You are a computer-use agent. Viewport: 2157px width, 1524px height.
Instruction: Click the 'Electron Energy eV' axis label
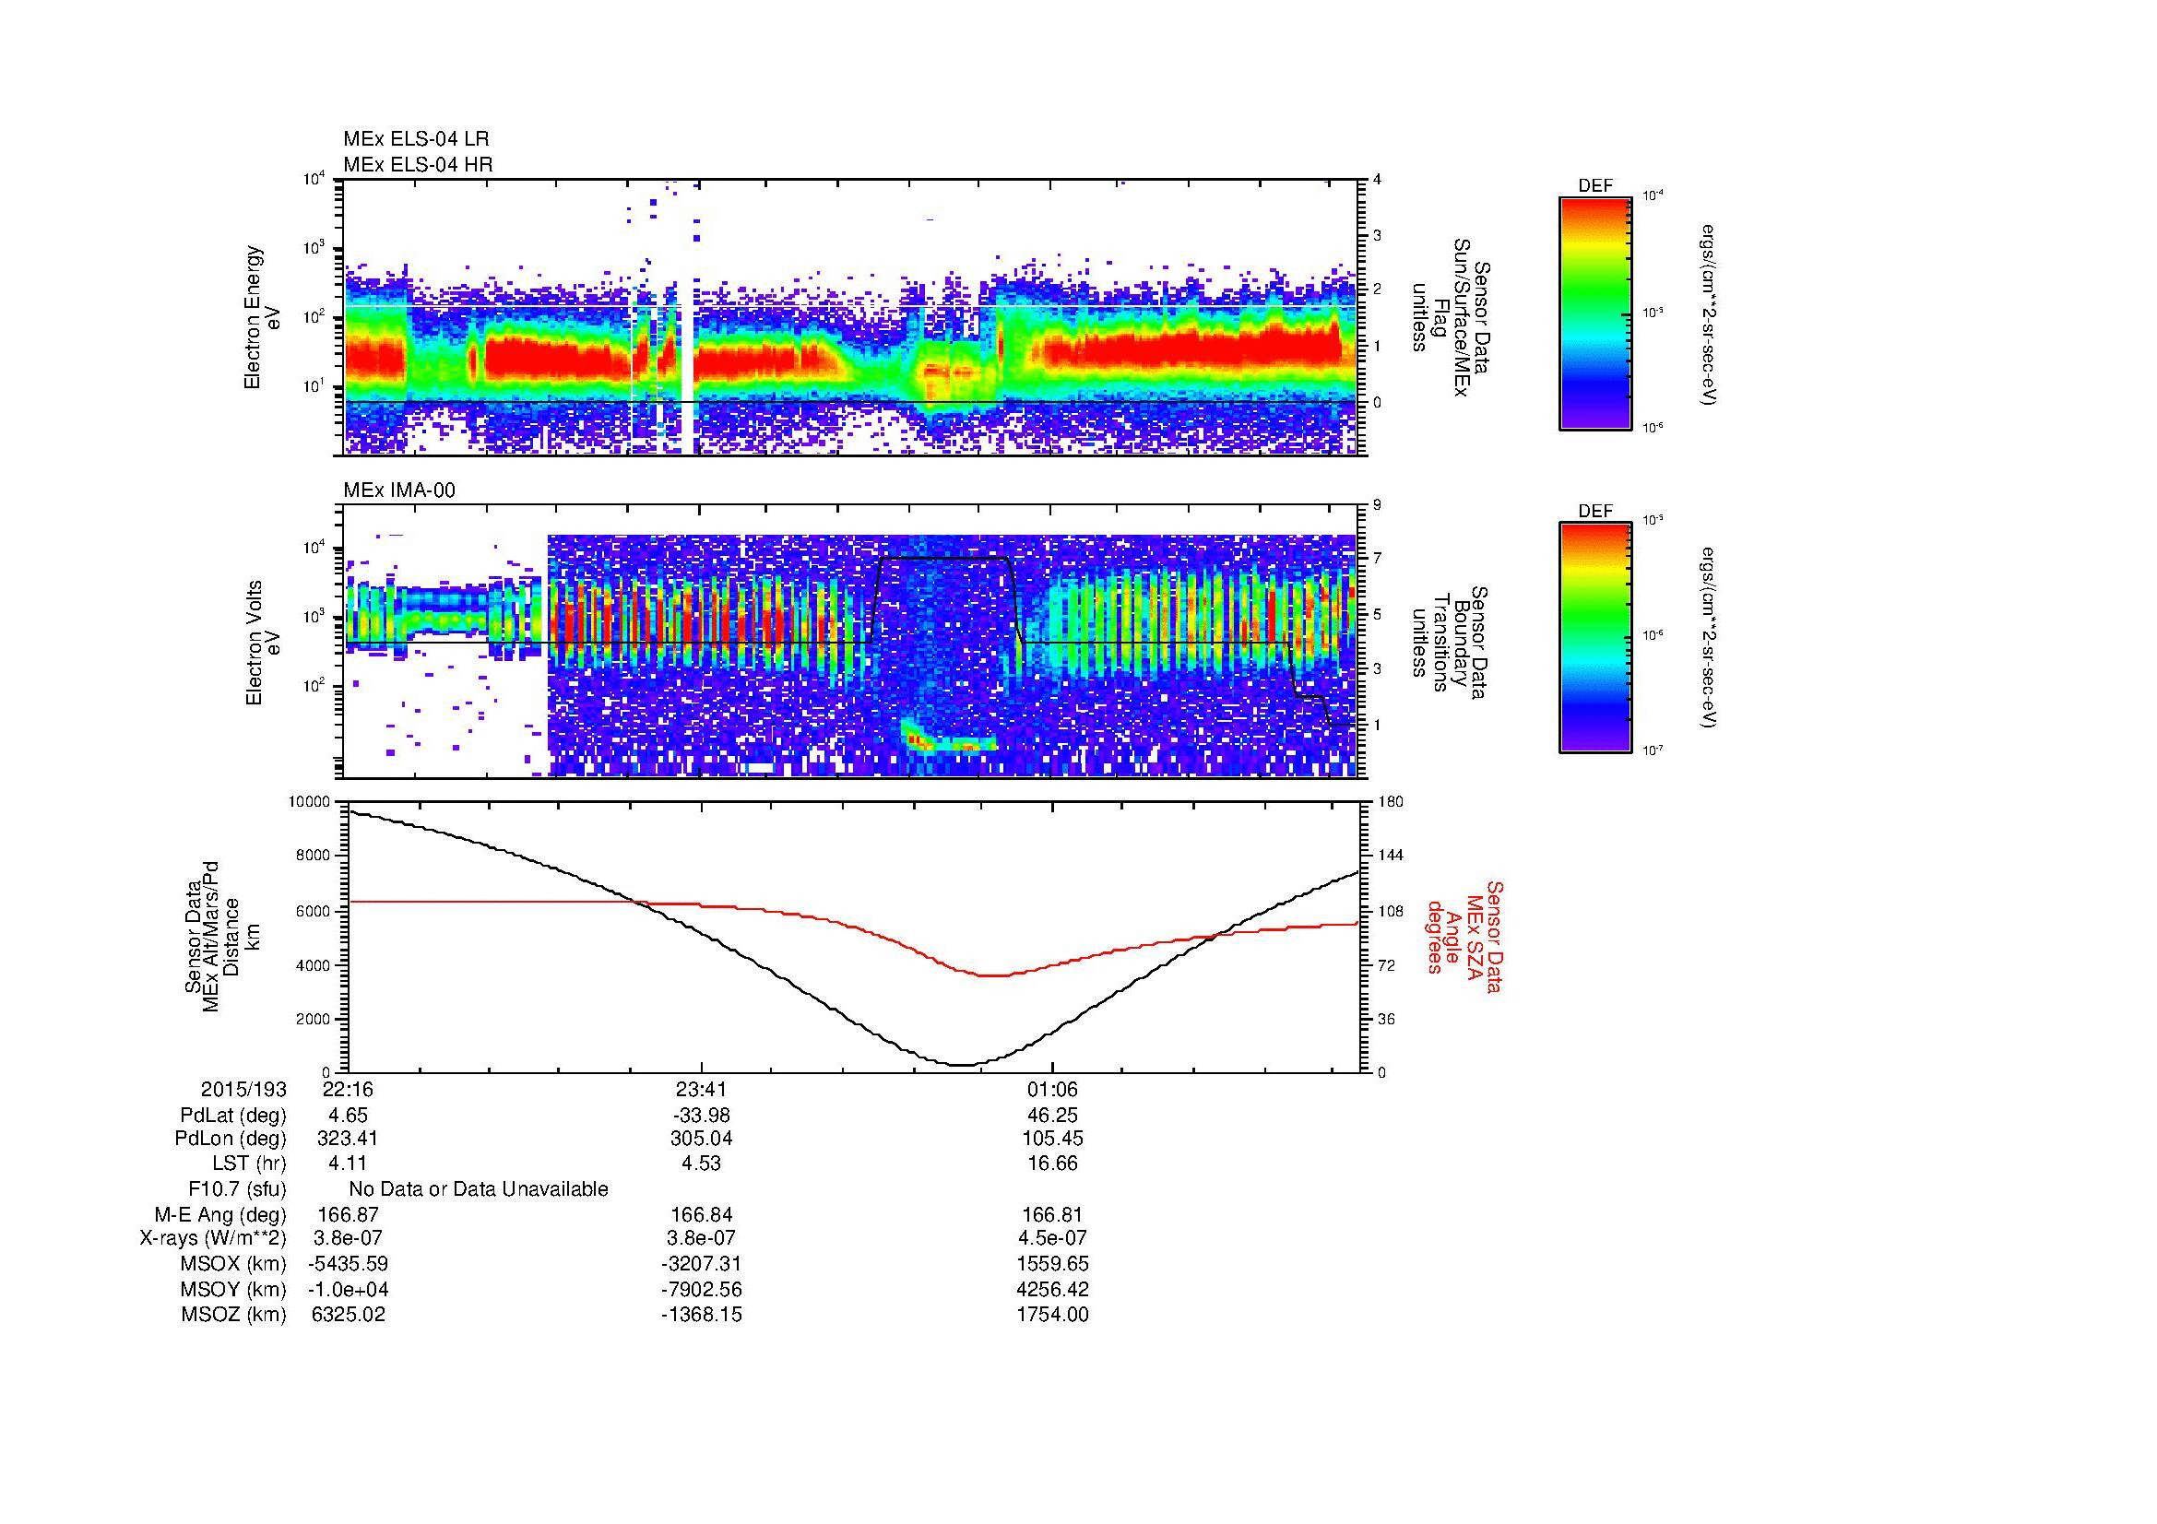tap(262, 317)
